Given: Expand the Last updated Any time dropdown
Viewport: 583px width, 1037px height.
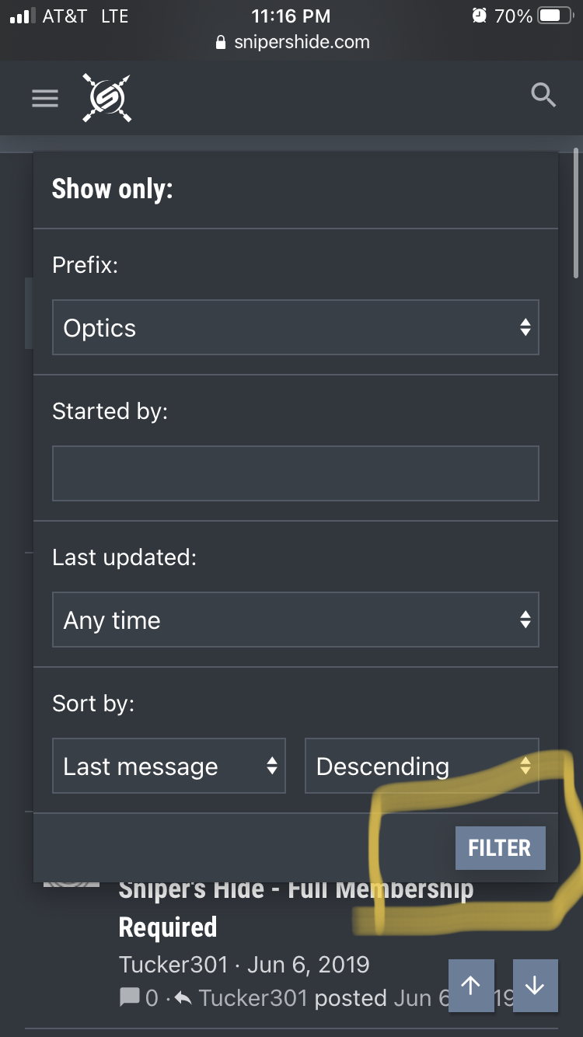Looking at the screenshot, I should pyautogui.click(x=295, y=620).
